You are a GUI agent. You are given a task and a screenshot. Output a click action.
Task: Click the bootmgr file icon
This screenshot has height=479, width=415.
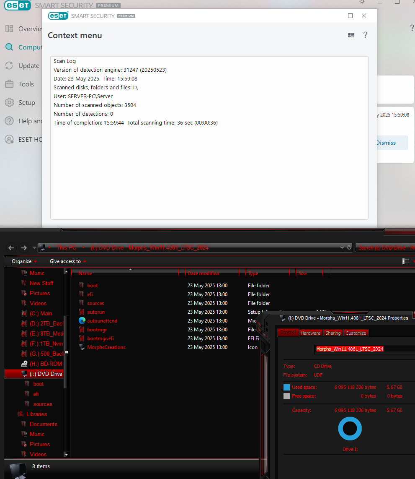[x=81, y=329]
